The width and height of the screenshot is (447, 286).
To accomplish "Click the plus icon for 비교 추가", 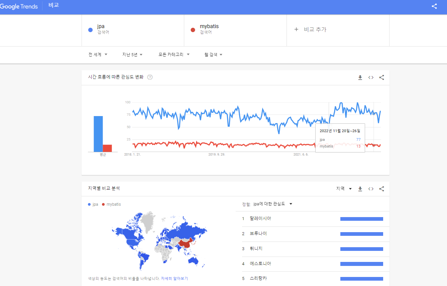I will coord(296,29).
